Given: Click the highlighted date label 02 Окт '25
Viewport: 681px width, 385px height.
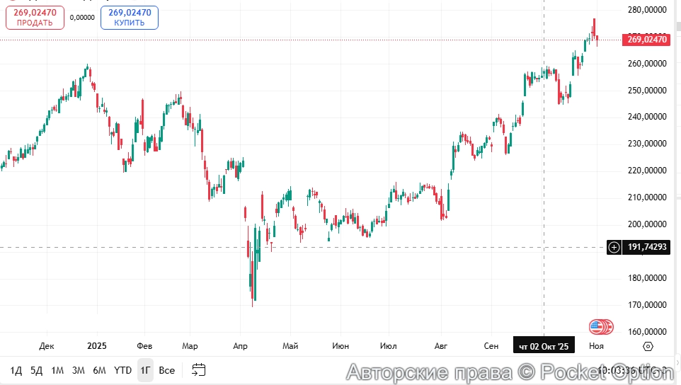Looking at the screenshot, I should [x=544, y=346].
